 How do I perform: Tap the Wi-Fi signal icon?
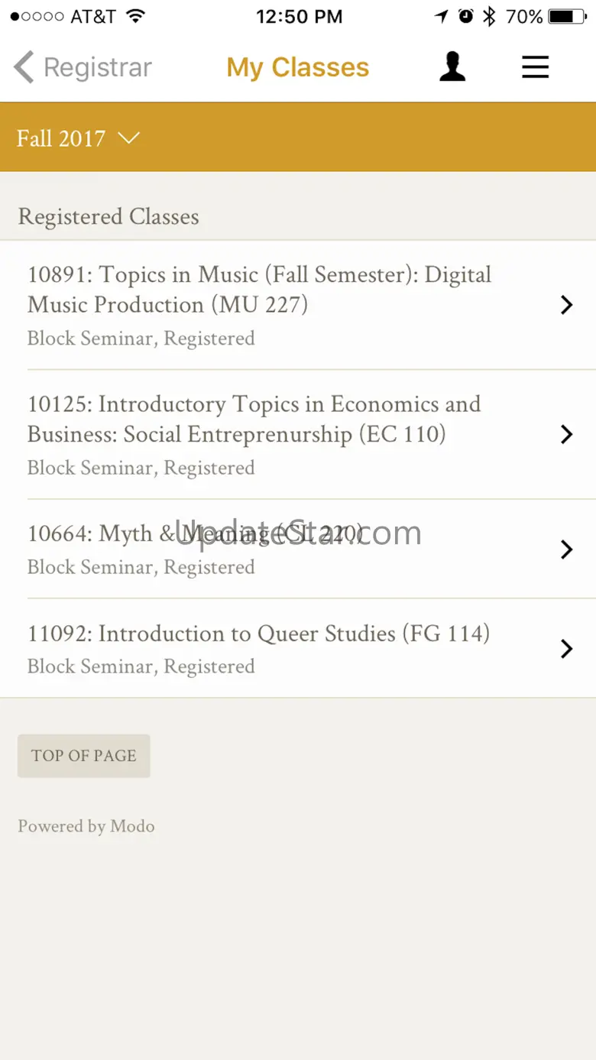click(136, 17)
